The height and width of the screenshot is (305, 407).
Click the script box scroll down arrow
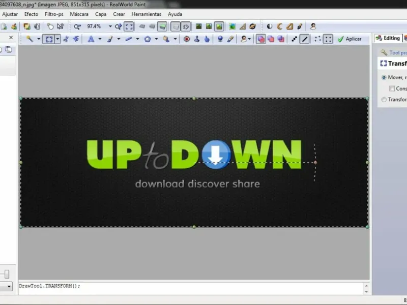pyautogui.click(x=366, y=292)
